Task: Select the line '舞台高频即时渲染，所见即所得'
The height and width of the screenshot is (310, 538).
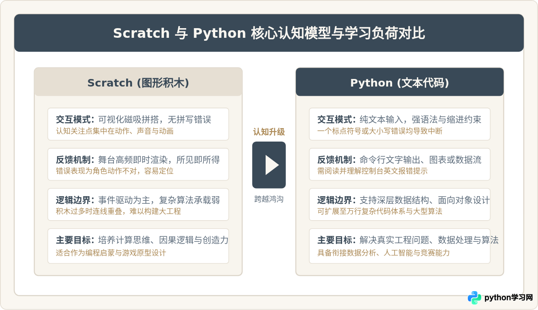Action: 159,160
